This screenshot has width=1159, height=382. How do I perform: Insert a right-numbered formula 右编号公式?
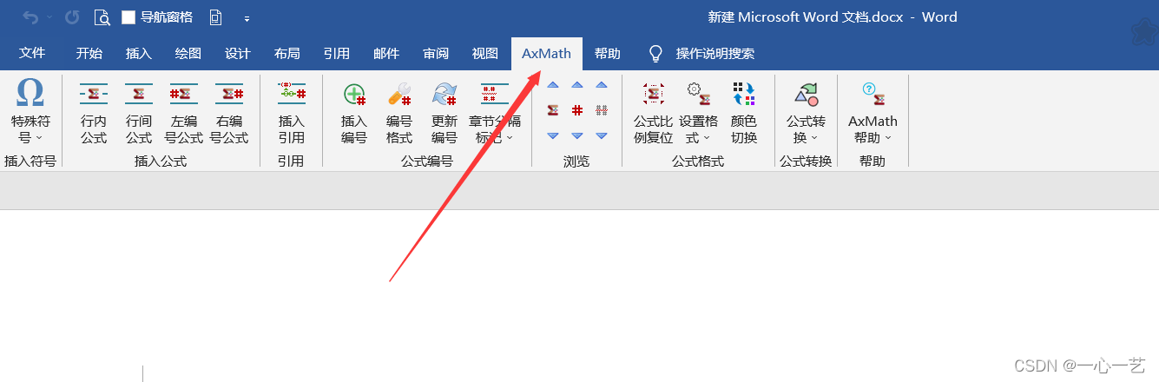pos(229,112)
